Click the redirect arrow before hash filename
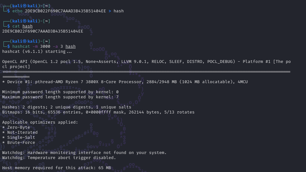Viewport: 306px width, 172px height. coord(110,11)
